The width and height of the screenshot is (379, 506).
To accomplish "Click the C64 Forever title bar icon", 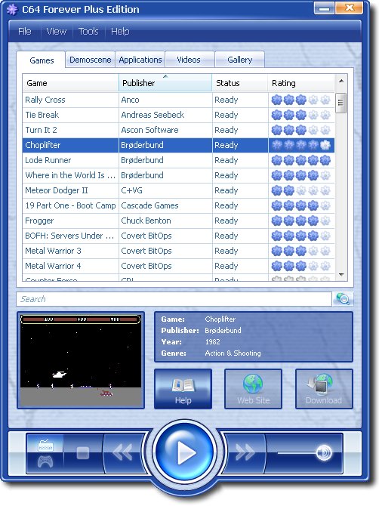I will (x=12, y=9).
